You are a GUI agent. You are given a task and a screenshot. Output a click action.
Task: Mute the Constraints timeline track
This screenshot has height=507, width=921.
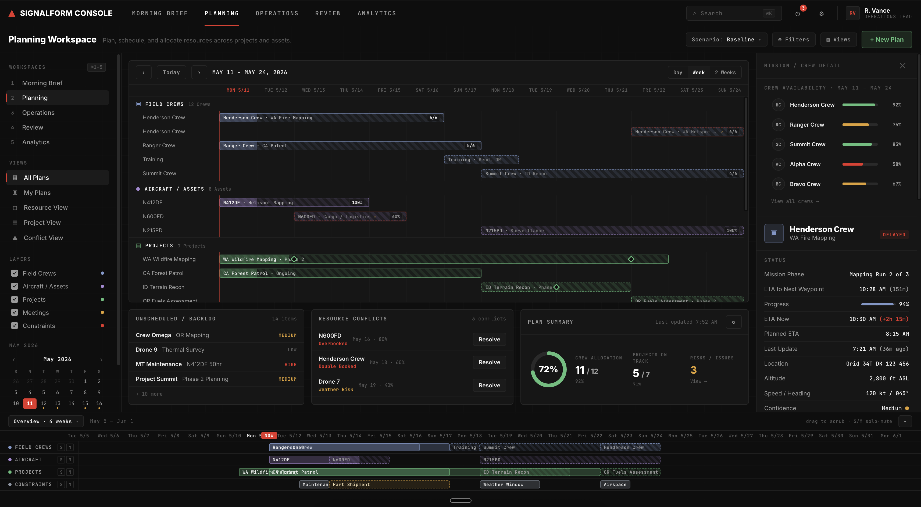coord(70,484)
